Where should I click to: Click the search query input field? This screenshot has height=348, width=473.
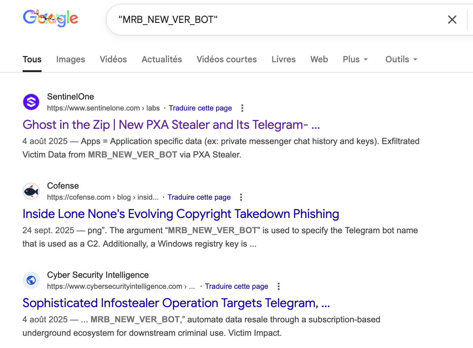[275, 20]
